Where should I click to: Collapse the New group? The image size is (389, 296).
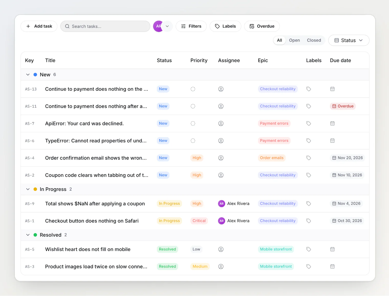pos(28,75)
